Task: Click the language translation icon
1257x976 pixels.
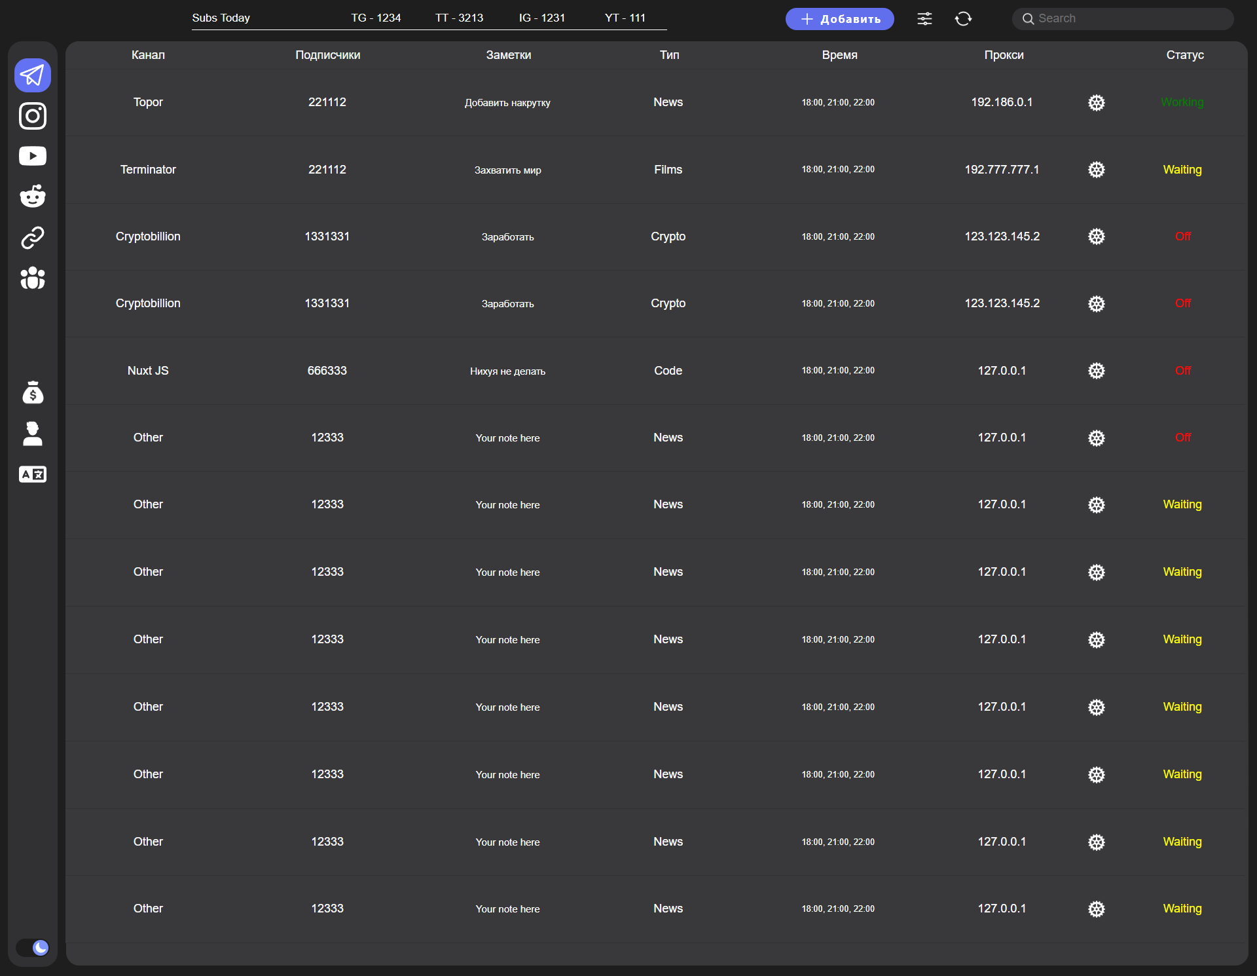Action: pyautogui.click(x=33, y=474)
